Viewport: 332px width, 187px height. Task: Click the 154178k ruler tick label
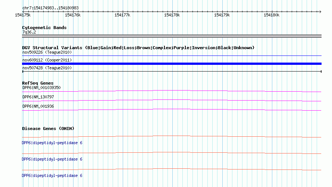(172, 15)
